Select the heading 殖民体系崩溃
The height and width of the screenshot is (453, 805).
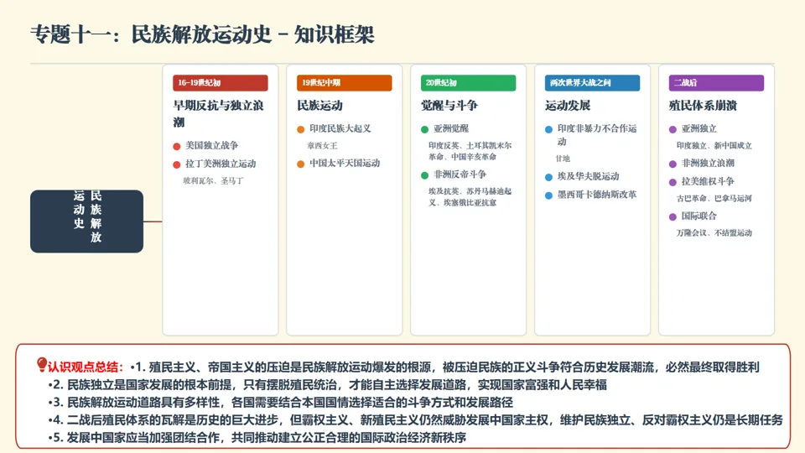(x=703, y=106)
